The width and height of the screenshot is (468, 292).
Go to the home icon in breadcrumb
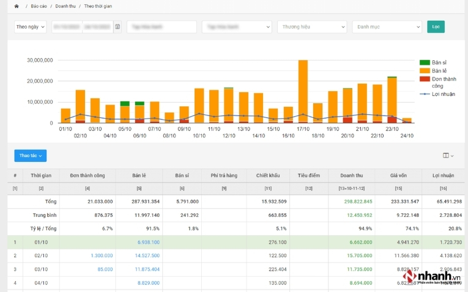coord(17,6)
